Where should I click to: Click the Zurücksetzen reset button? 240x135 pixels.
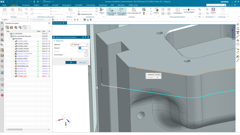click(86, 55)
